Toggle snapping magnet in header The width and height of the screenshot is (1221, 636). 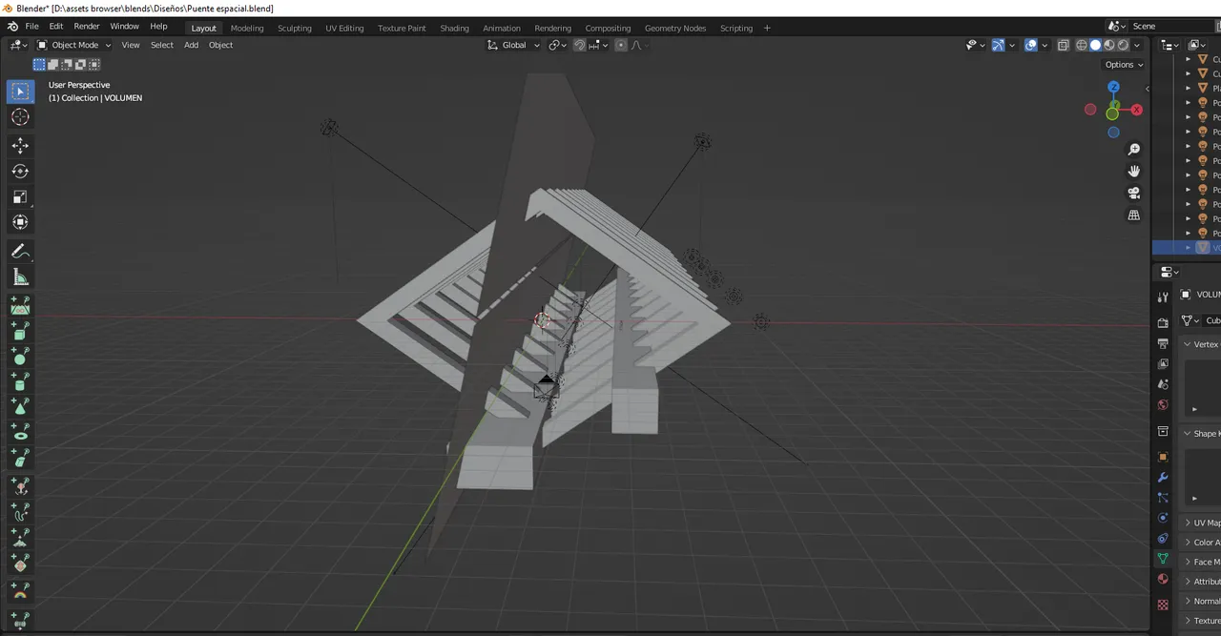(x=579, y=45)
